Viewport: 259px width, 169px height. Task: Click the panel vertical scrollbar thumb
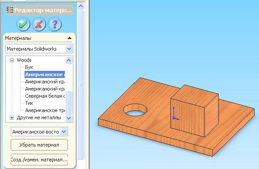(x=81, y=84)
